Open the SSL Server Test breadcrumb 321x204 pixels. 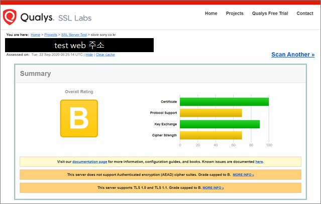point(74,35)
